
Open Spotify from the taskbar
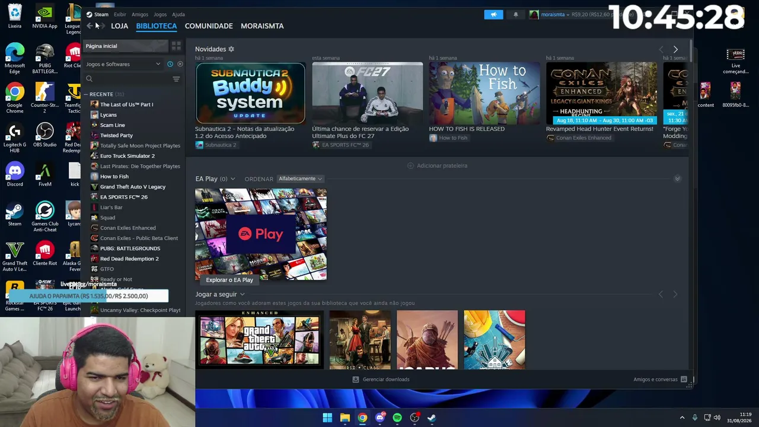click(x=397, y=418)
